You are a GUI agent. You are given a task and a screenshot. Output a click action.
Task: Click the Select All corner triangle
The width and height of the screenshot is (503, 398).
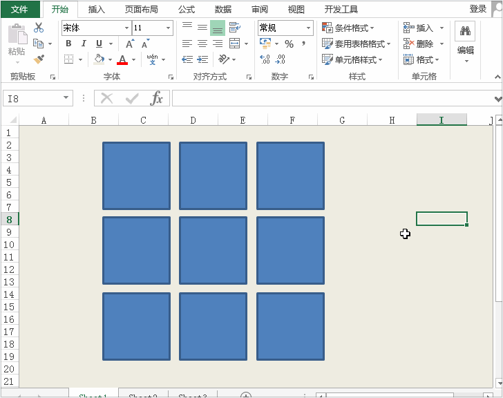point(13,120)
